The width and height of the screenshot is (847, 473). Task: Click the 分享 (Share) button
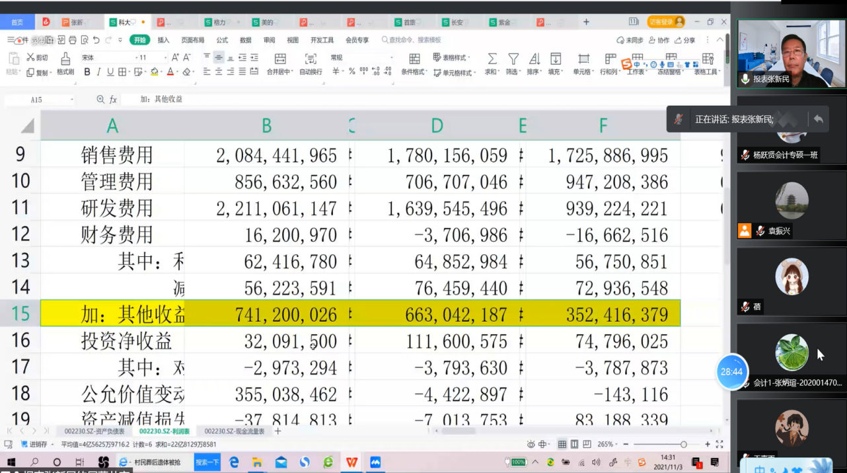684,40
